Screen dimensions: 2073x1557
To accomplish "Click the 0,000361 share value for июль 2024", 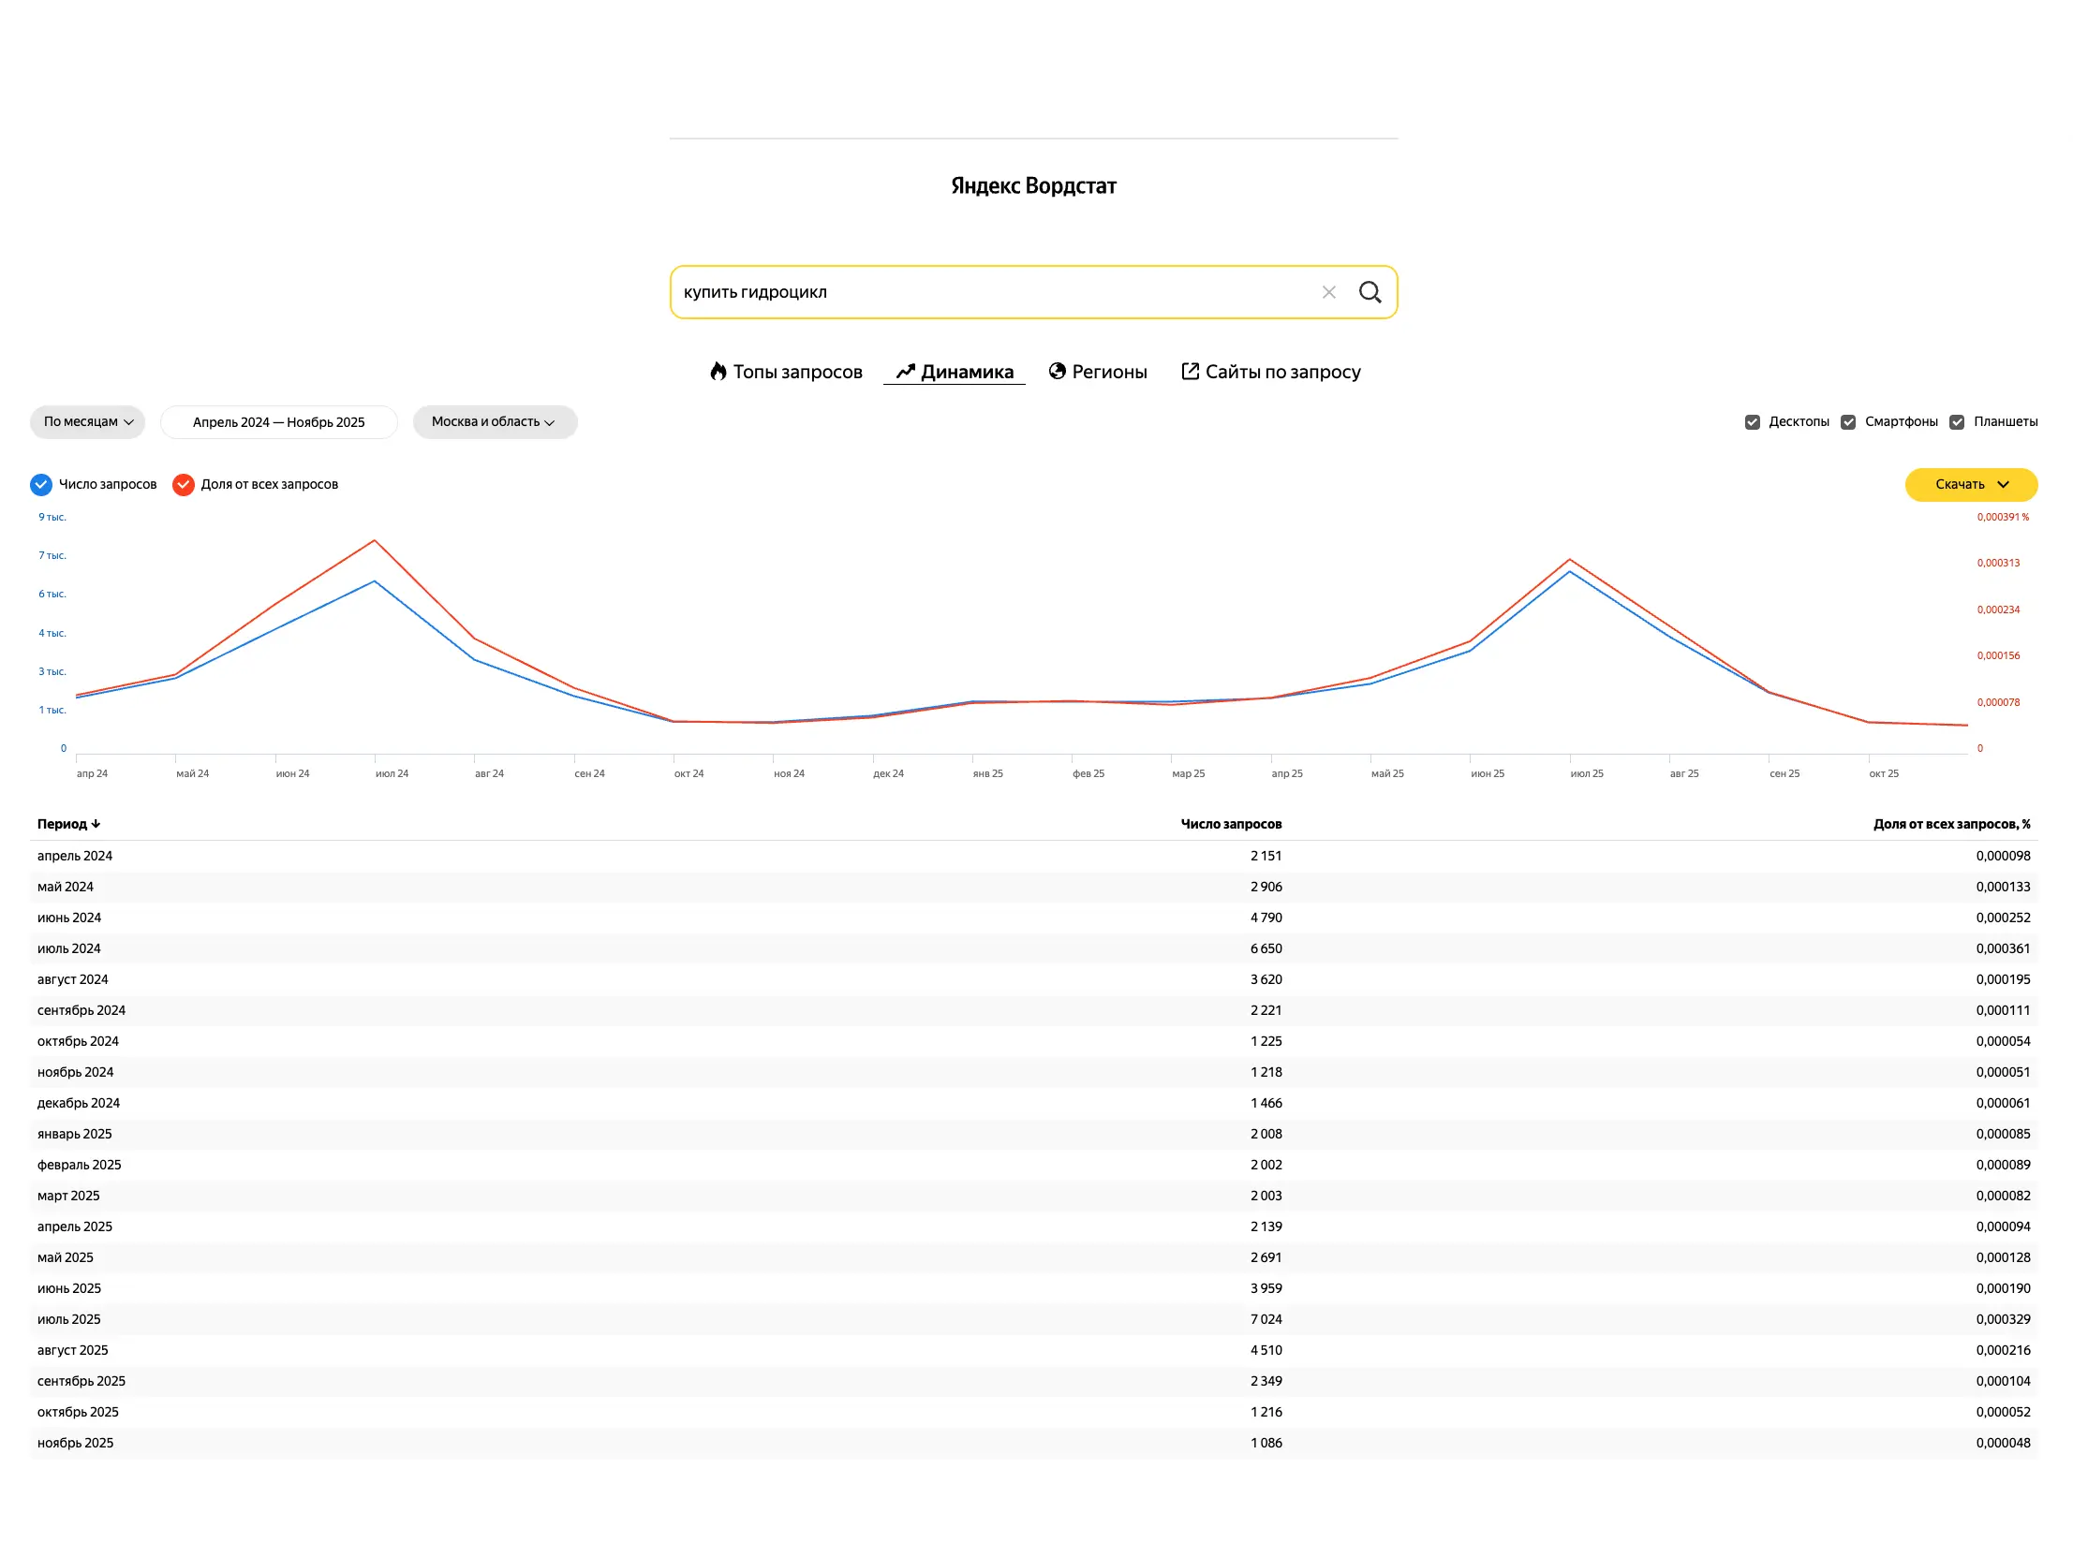I will 2003,949.
